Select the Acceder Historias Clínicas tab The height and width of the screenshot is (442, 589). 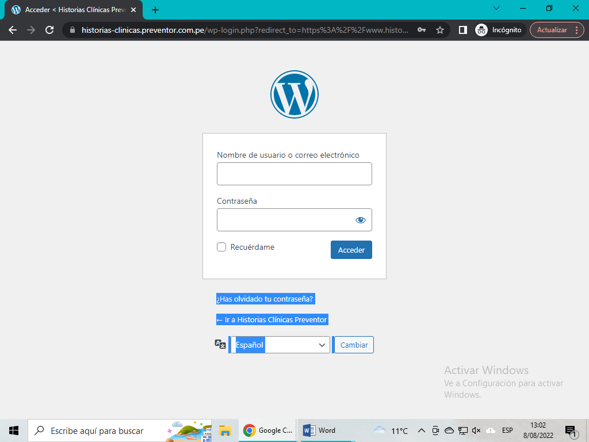coord(74,10)
